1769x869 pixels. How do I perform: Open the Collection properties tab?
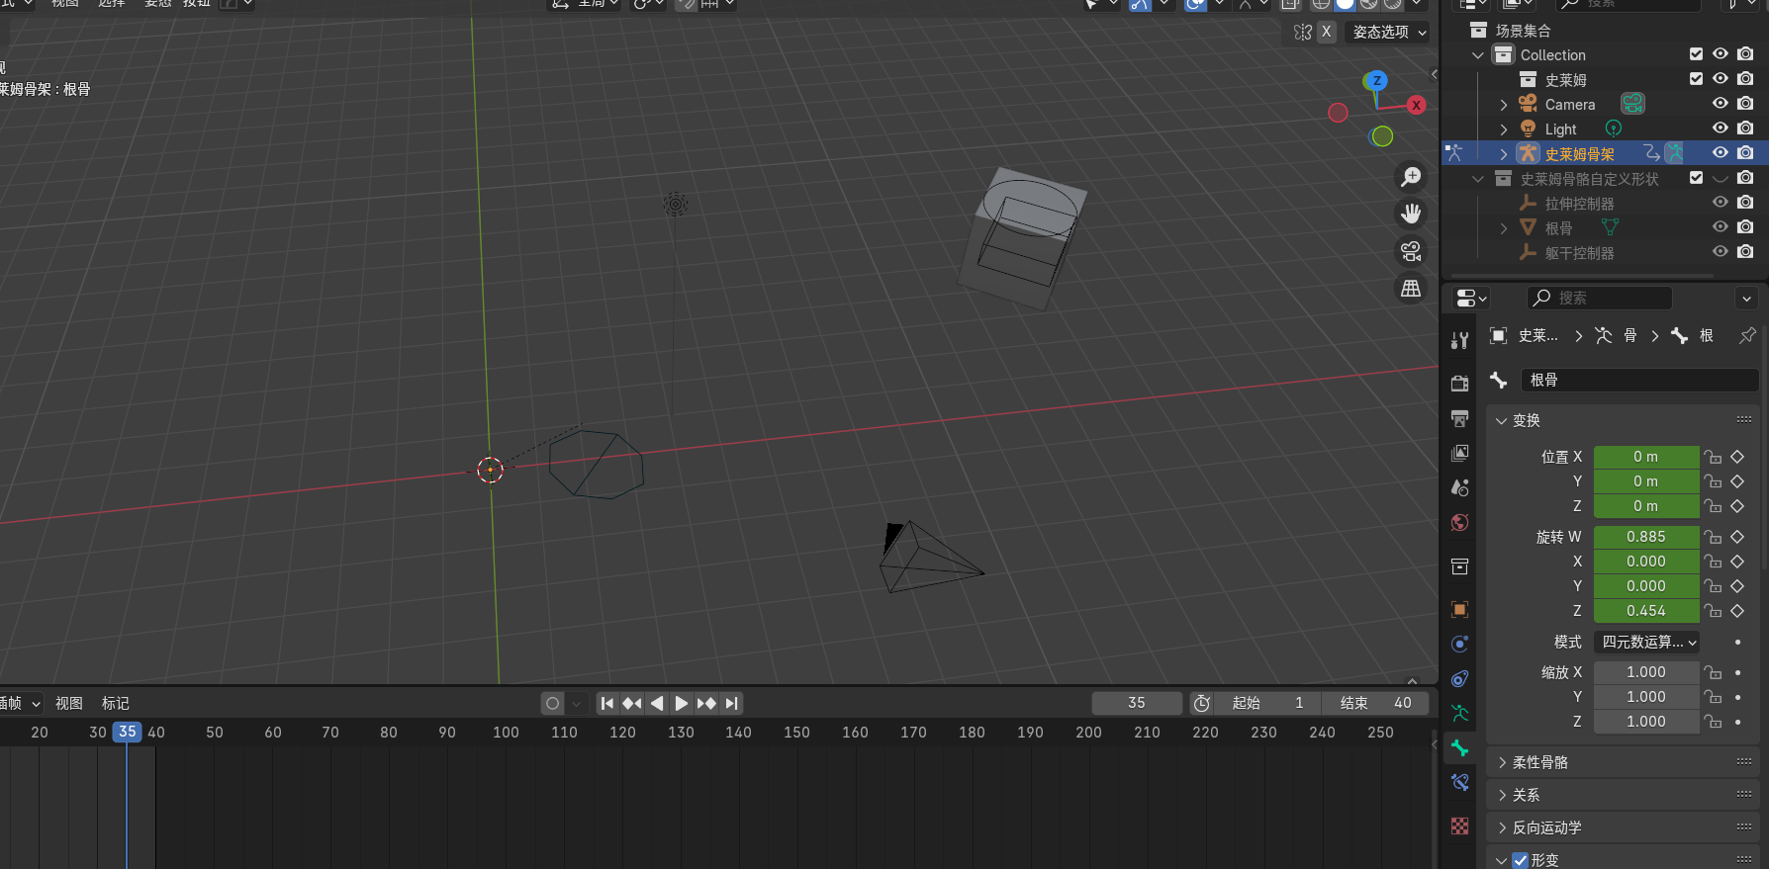[1459, 566]
